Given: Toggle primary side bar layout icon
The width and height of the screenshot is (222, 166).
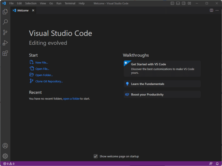Looking at the screenshot, I should [172, 3].
